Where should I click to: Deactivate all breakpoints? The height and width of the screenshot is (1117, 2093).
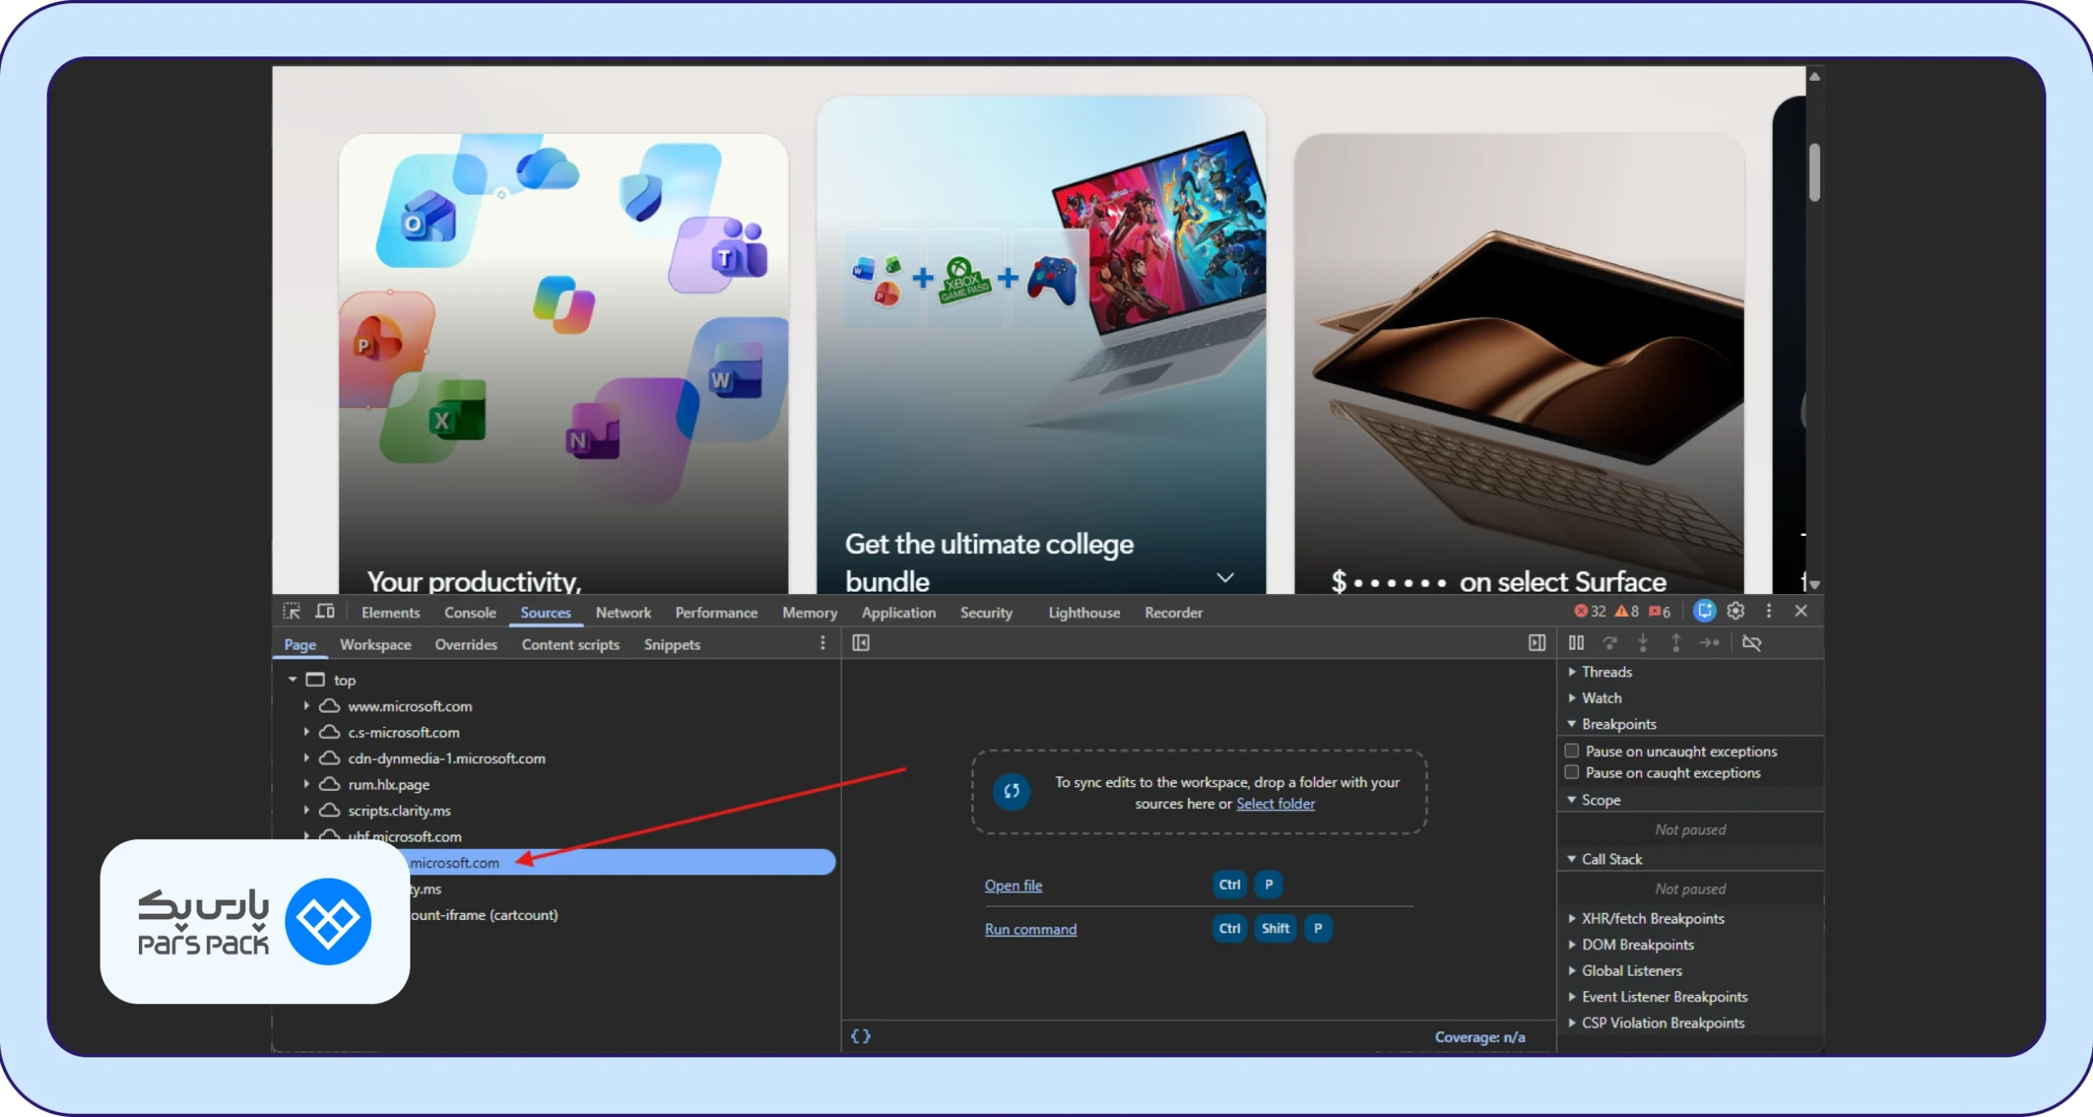coord(1751,643)
